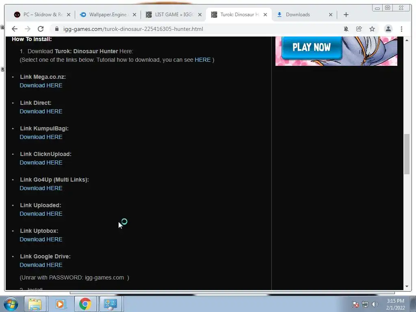Click 'How To Install:' heading
This screenshot has height=312, width=416.
point(32,39)
